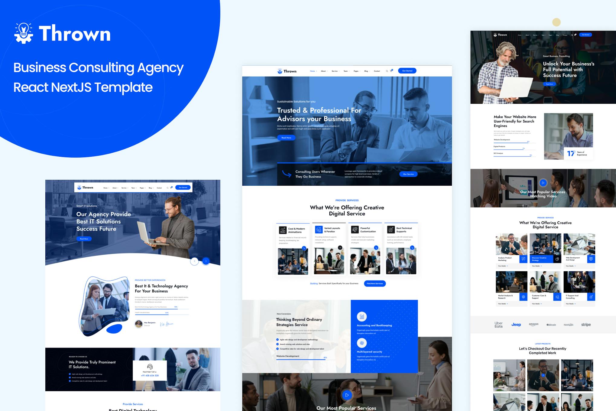616x411 pixels.
Task: Expand the Pages dropdown in center navbar
Action: click(x=357, y=71)
